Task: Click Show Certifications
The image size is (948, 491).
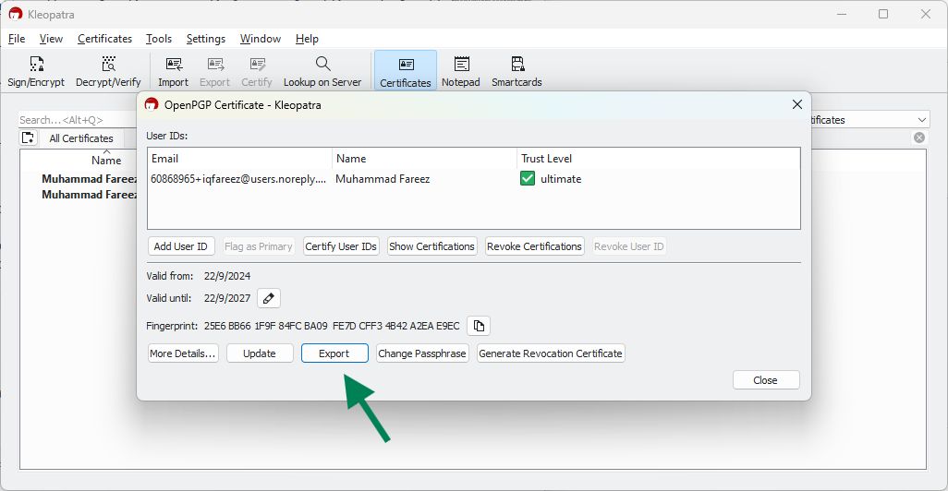Action: (x=431, y=246)
